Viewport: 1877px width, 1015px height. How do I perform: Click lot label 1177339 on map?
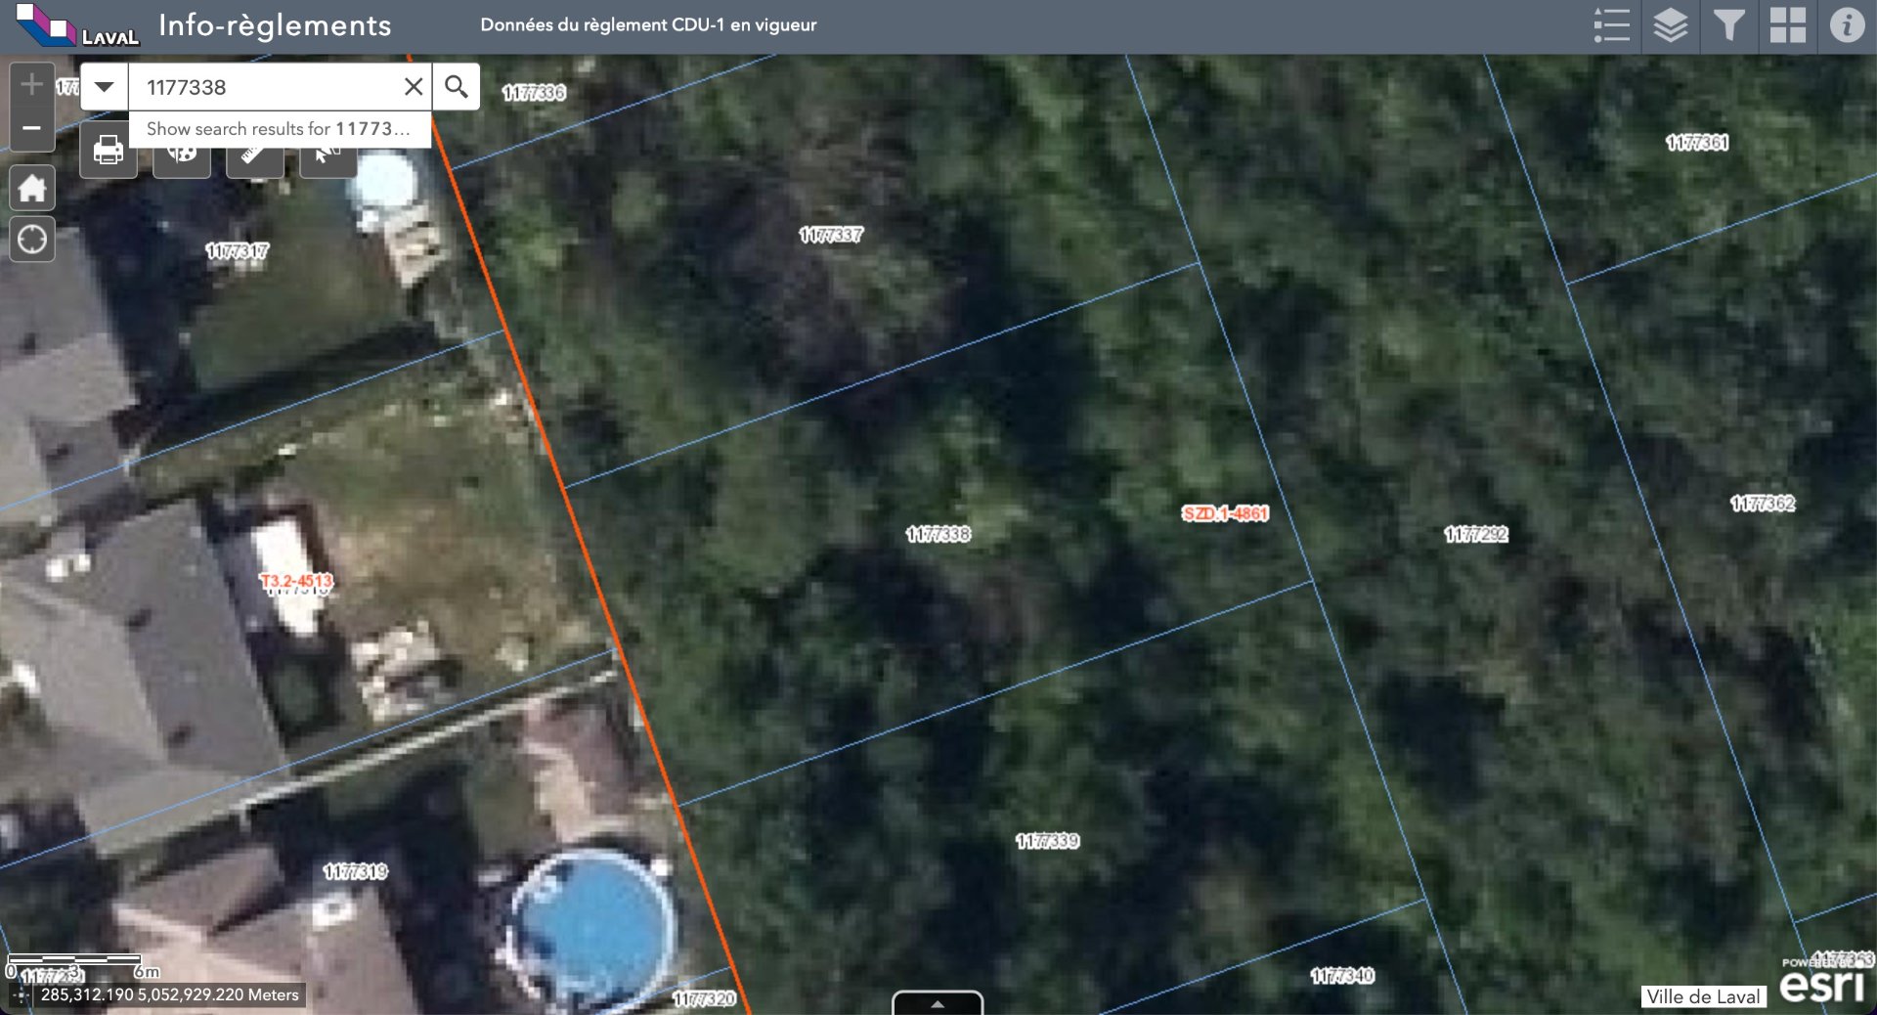tap(1047, 841)
